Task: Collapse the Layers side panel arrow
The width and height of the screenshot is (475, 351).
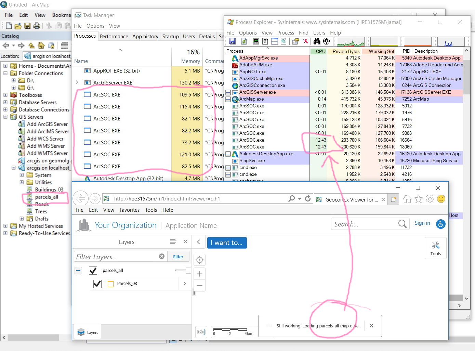Action: point(198,242)
